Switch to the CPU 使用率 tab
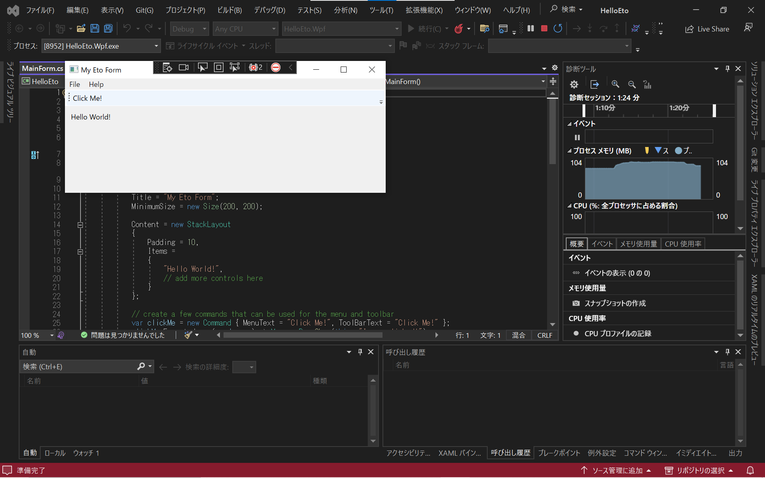The height and width of the screenshot is (478, 765). coord(683,244)
